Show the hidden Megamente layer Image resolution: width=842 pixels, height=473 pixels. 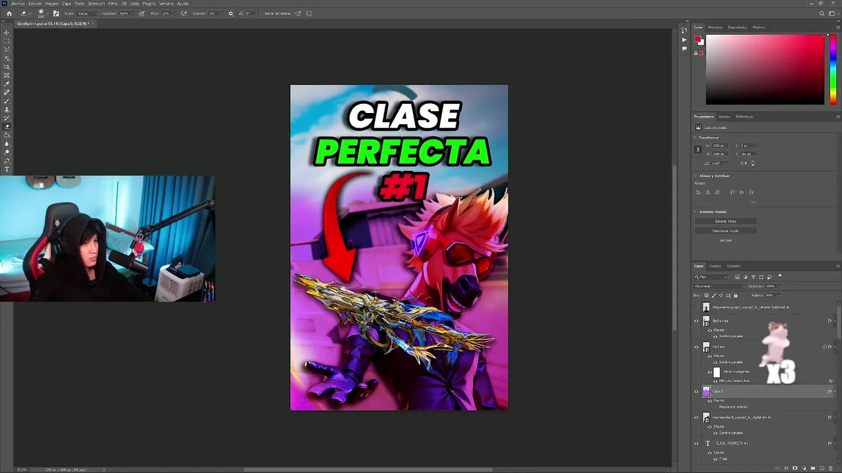pyautogui.click(x=697, y=307)
